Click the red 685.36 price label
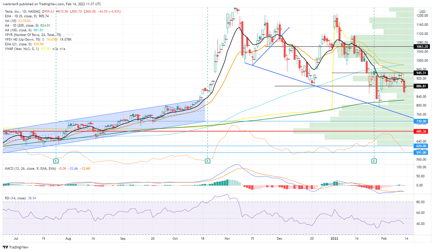This screenshot has width=434, height=252. (421, 131)
